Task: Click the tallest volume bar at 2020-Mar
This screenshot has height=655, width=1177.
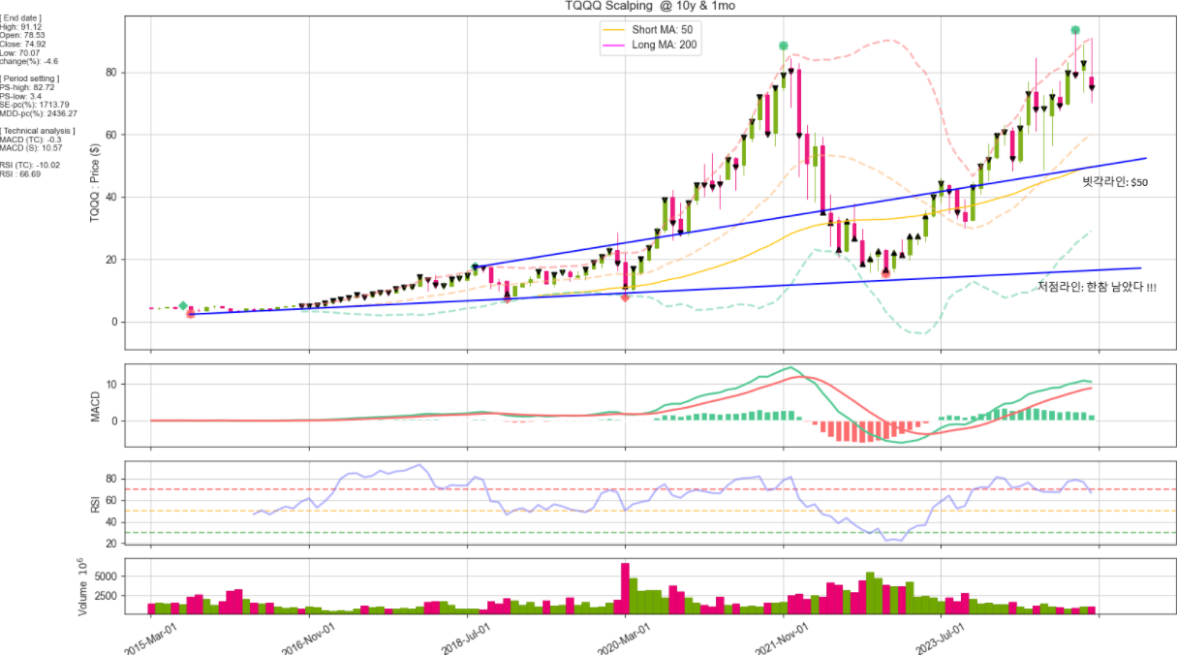Action: pos(625,588)
